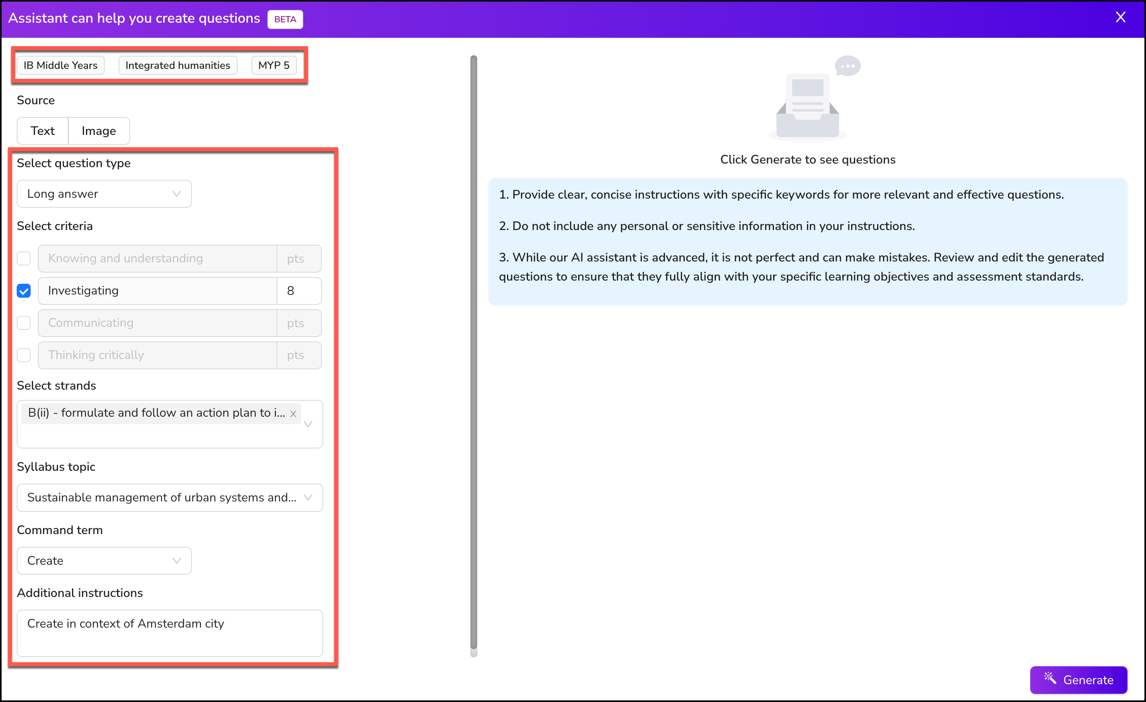Click the BETA badge in the header

(x=285, y=19)
